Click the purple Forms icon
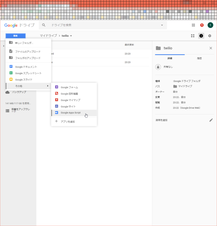 (57, 87)
